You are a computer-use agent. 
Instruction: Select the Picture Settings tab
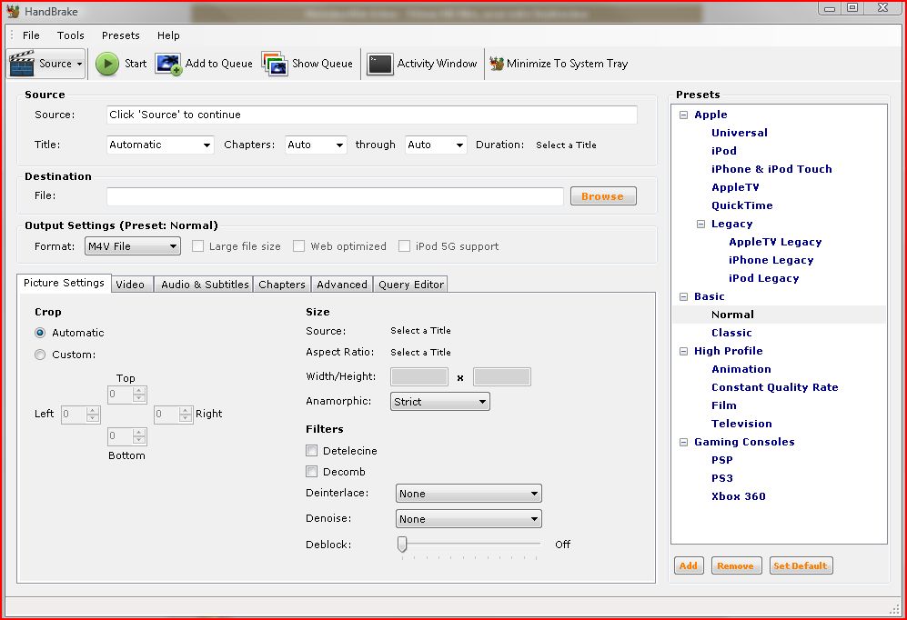pyautogui.click(x=64, y=283)
